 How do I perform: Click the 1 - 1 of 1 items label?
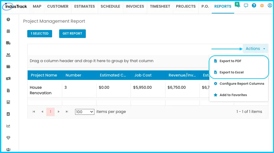click(249, 112)
